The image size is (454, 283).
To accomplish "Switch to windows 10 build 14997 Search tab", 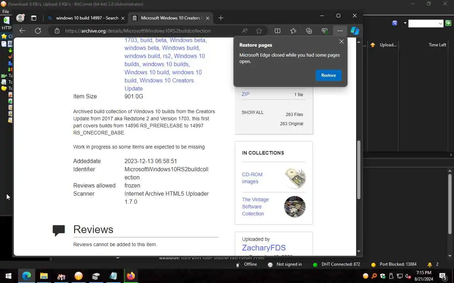I will 87,18.
